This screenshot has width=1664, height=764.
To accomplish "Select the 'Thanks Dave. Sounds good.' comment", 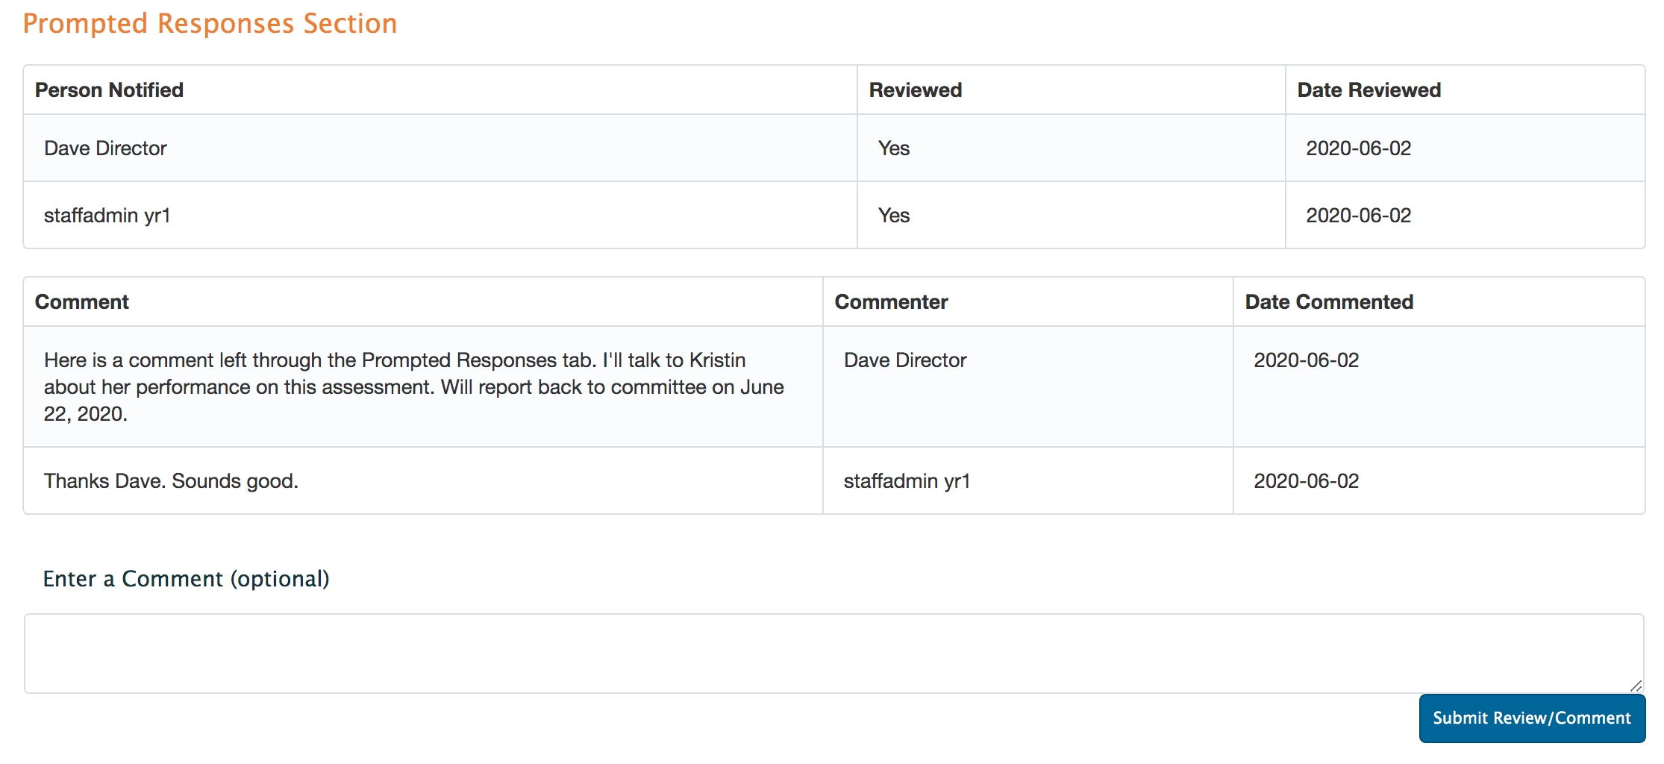I will tap(171, 481).
